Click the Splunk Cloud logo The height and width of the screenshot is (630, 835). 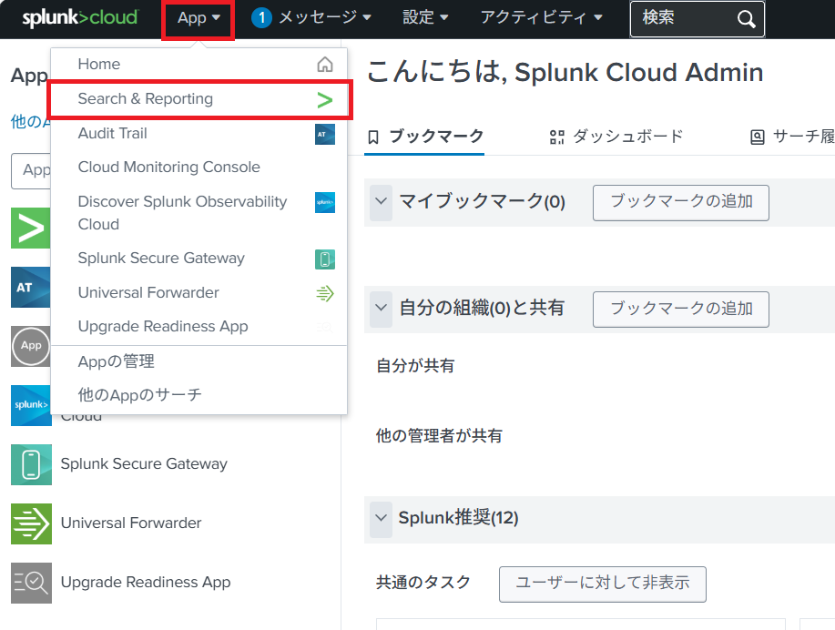tap(80, 18)
